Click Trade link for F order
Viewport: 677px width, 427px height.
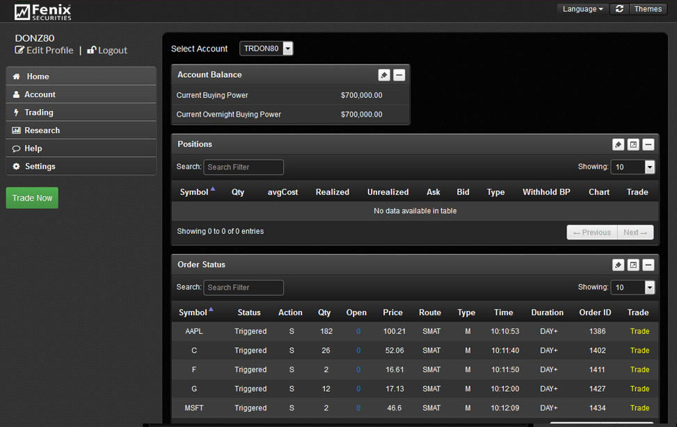point(639,369)
